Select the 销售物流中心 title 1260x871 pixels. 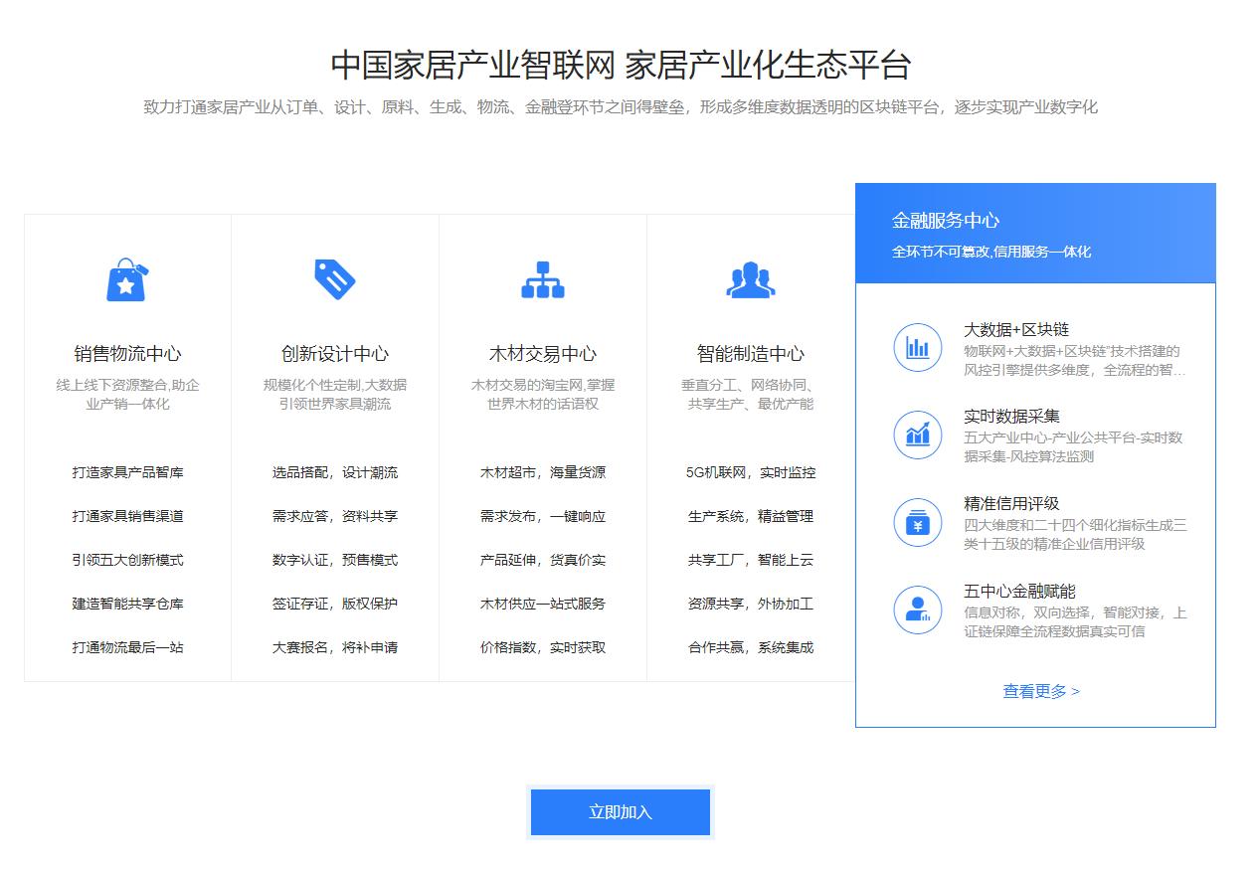click(x=127, y=354)
